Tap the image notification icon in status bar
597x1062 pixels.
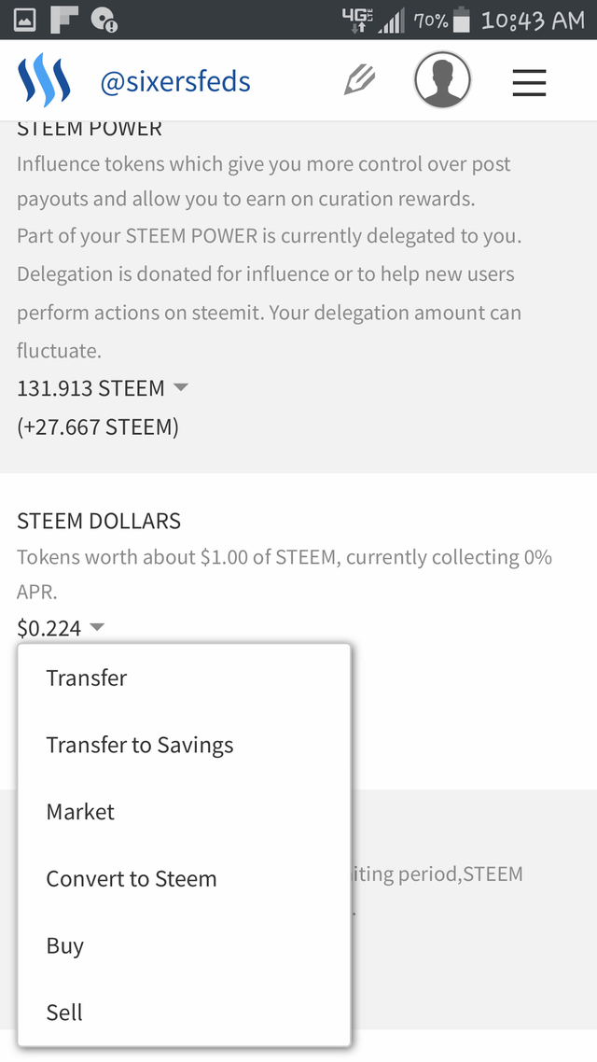click(25, 20)
